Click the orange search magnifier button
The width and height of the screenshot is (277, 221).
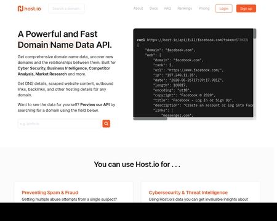tap(106, 123)
